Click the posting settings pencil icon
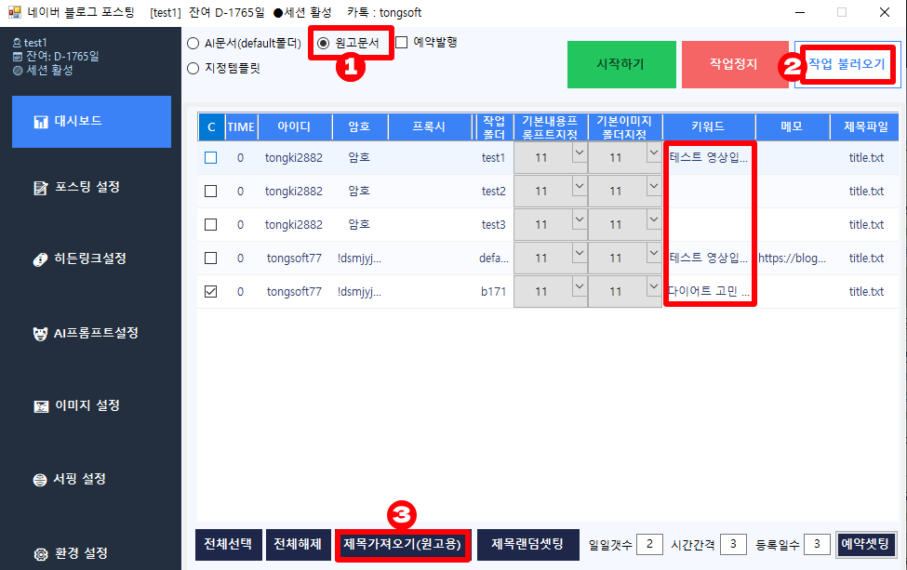This screenshot has height=570, width=907. [41, 188]
